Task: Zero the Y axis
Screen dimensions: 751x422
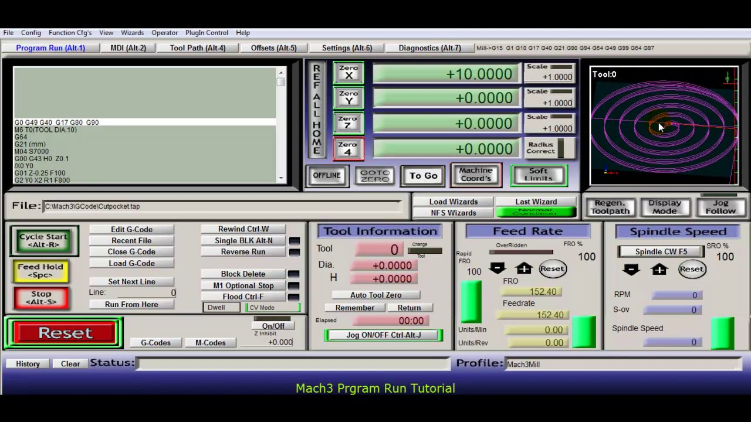Action: click(349, 98)
